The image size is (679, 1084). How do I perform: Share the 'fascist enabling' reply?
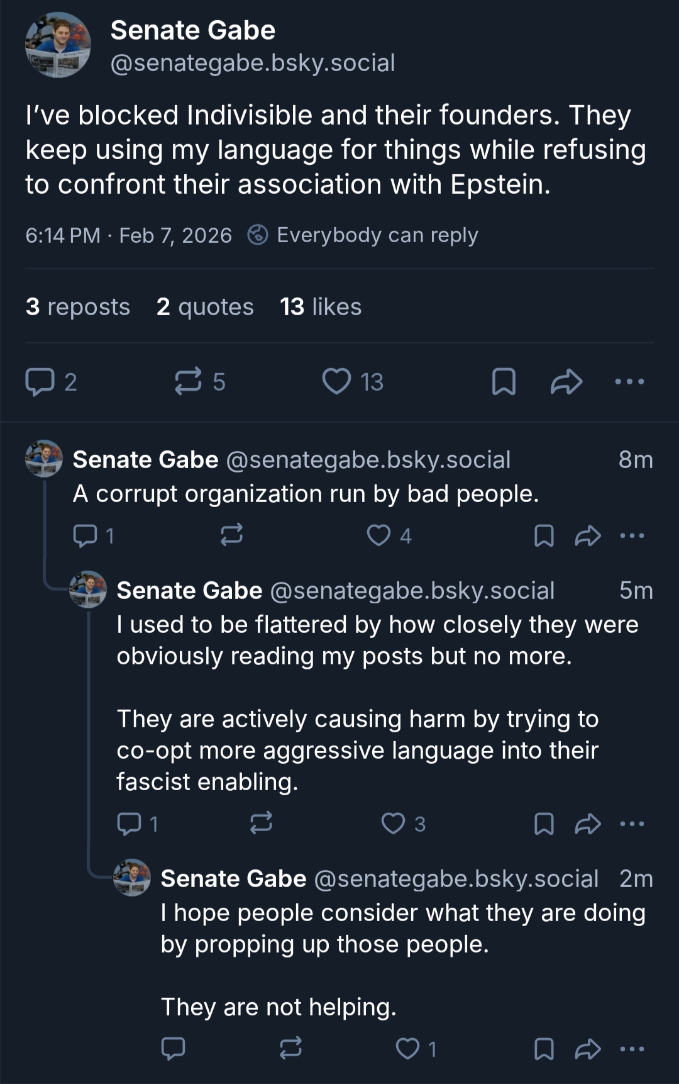588,824
